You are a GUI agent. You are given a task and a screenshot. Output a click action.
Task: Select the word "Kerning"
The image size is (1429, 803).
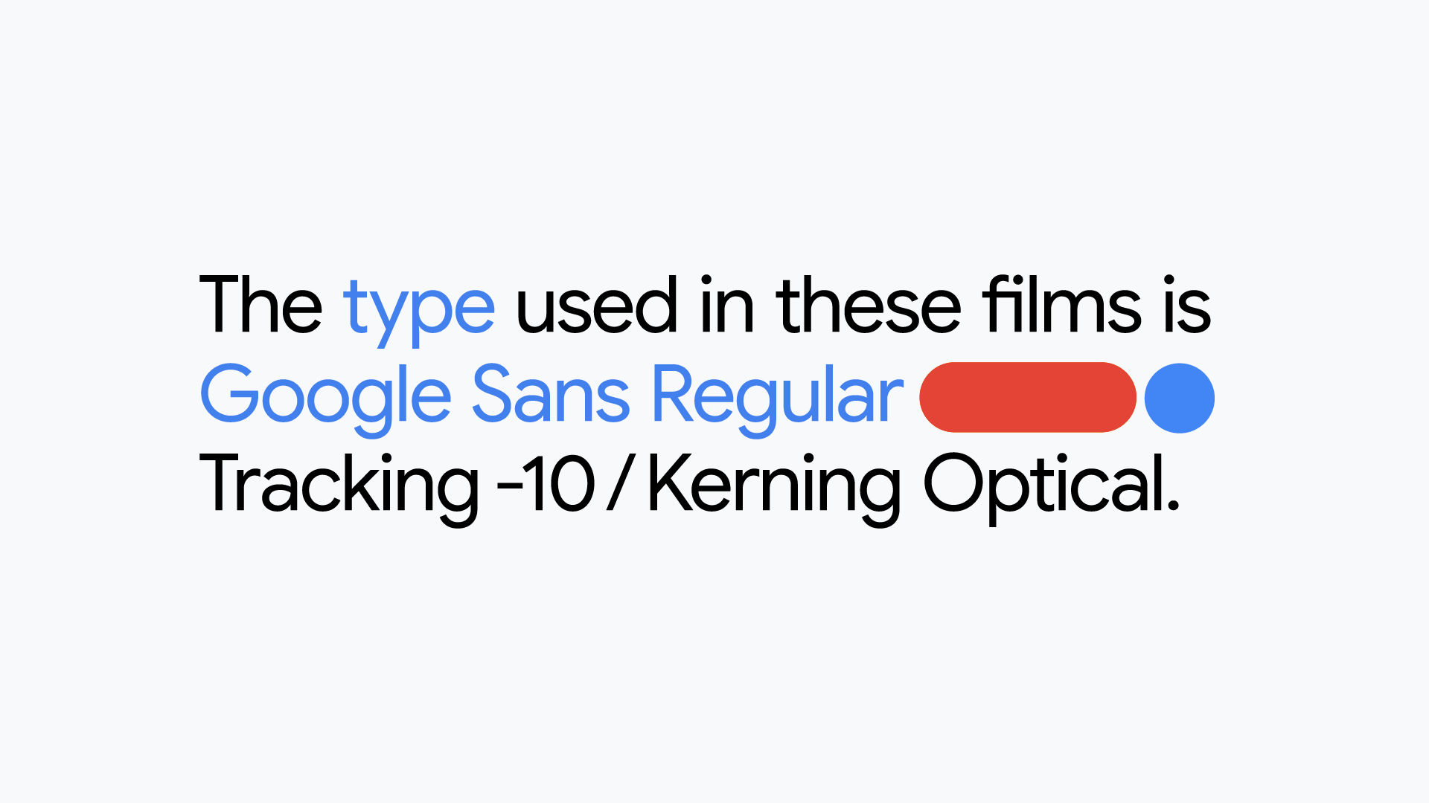coord(774,485)
